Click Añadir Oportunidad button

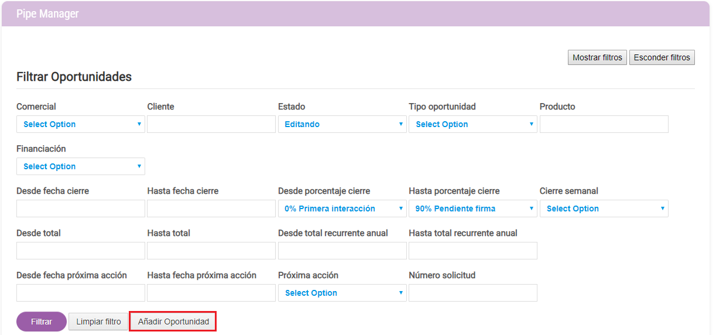[x=173, y=322]
